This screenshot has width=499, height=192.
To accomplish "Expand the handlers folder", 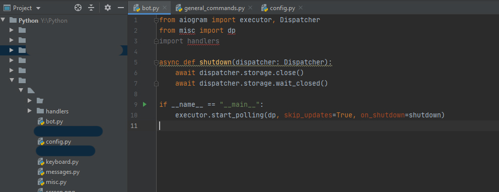I will (x=30, y=111).
